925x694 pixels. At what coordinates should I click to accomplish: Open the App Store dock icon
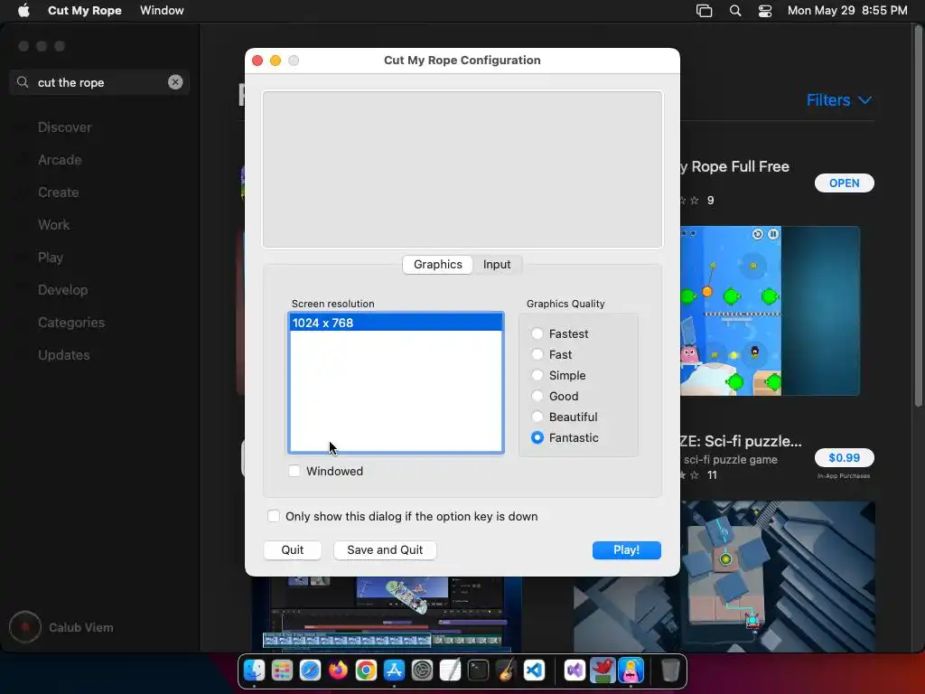click(394, 671)
